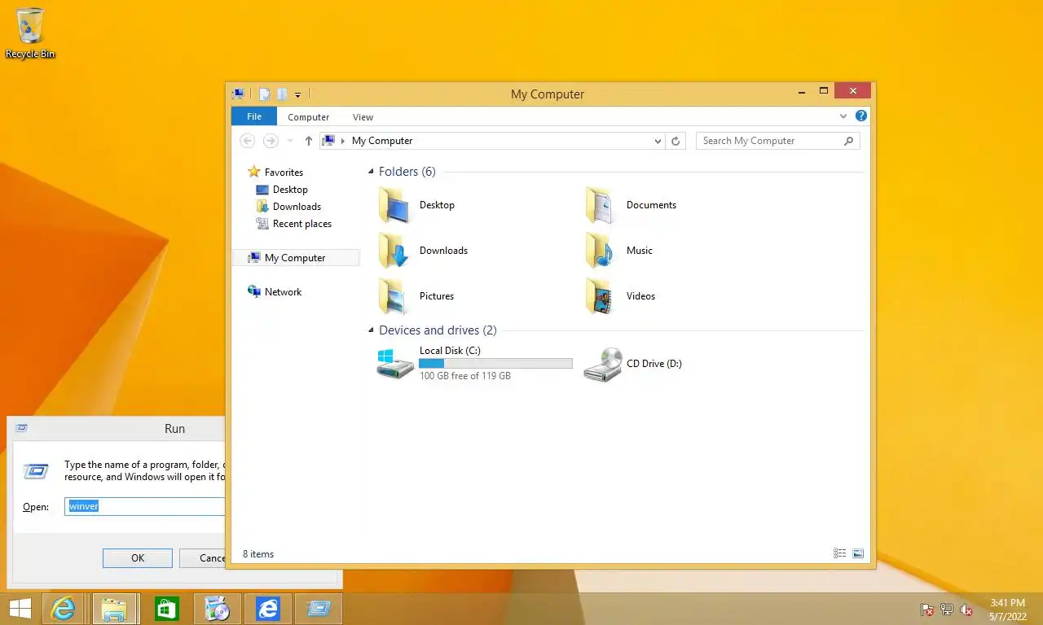Screen dimensions: 1043x625
Task: Select the CD Drive (D:) icon
Action: [603, 364]
